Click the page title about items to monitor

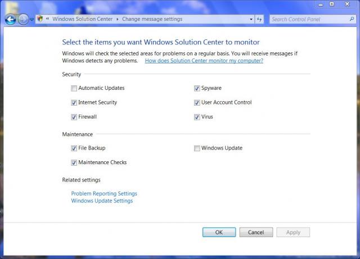coord(161,42)
